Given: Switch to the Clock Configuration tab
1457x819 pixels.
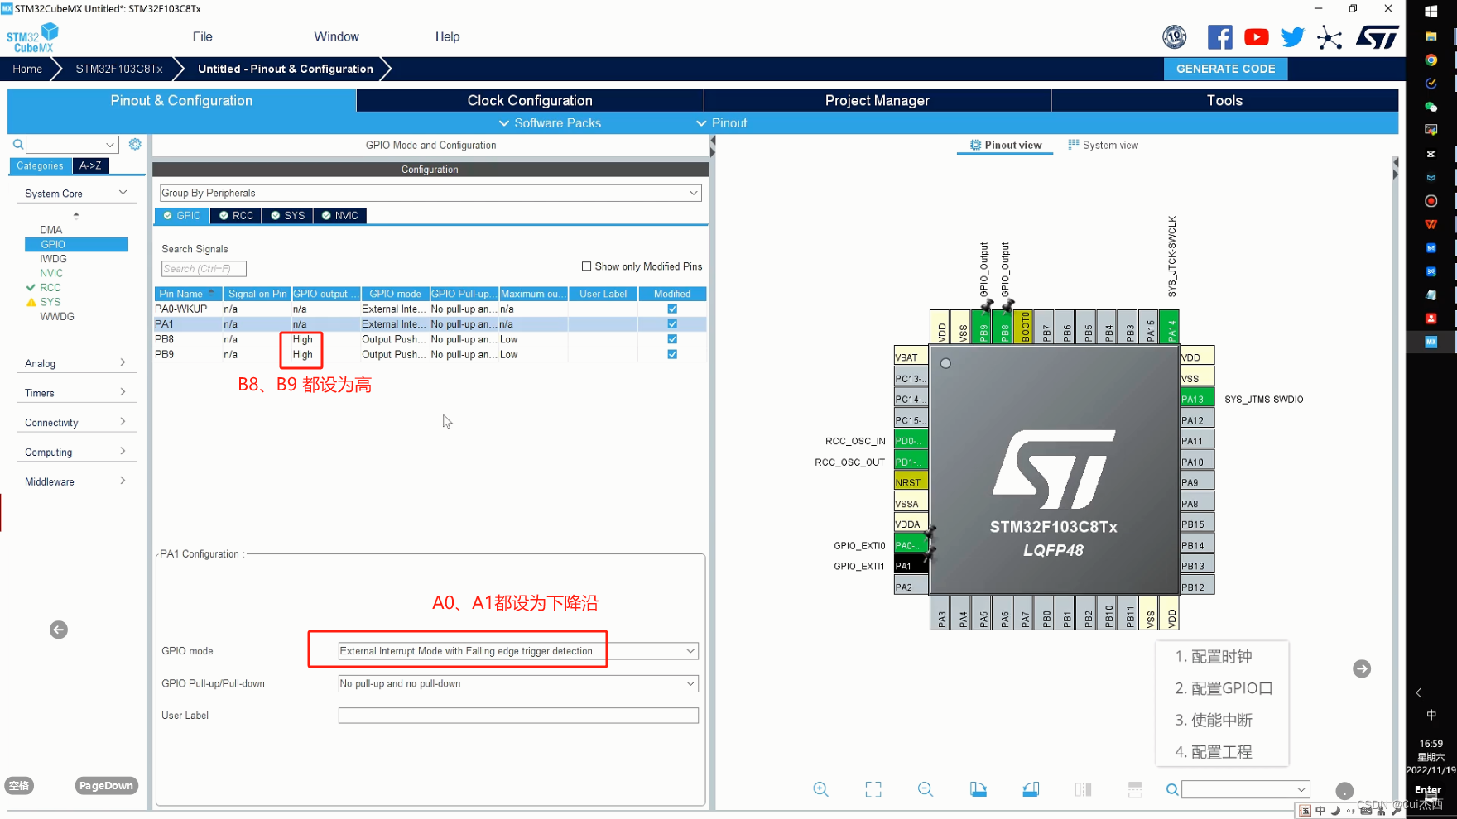Looking at the screenshot, I should [x=530, y=100].
